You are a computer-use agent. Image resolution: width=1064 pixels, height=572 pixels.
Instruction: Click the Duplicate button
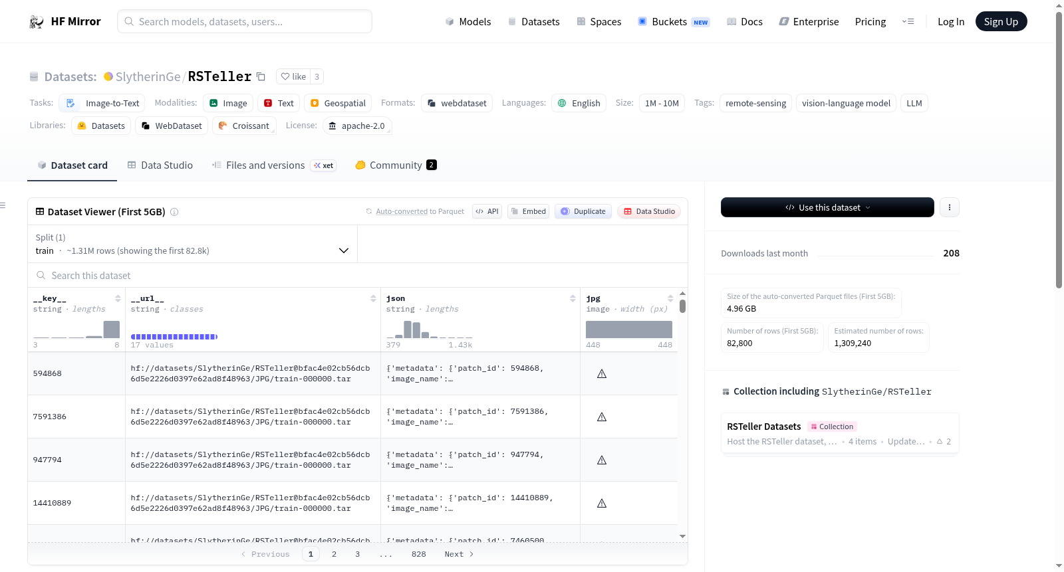583,211
